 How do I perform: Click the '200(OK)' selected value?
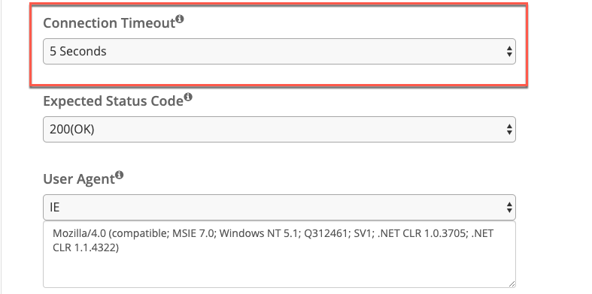point(72,130)
